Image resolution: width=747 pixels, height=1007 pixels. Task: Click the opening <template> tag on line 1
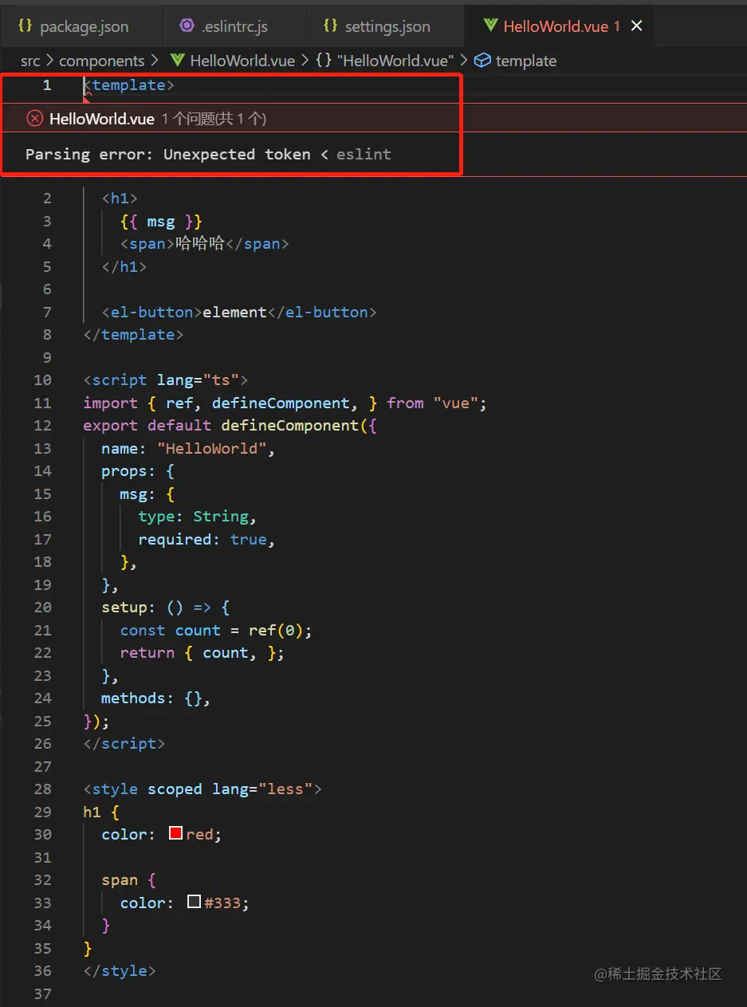[x=129, y=85]
